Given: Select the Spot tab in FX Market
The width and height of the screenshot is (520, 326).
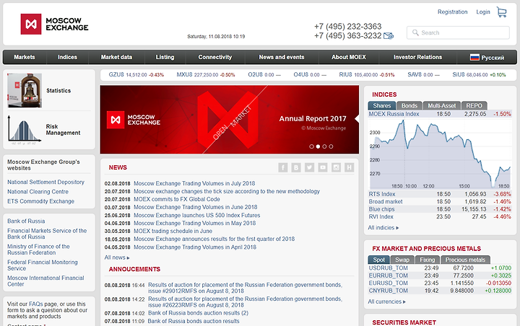Looking at the screenshot, I should [378, 260].
